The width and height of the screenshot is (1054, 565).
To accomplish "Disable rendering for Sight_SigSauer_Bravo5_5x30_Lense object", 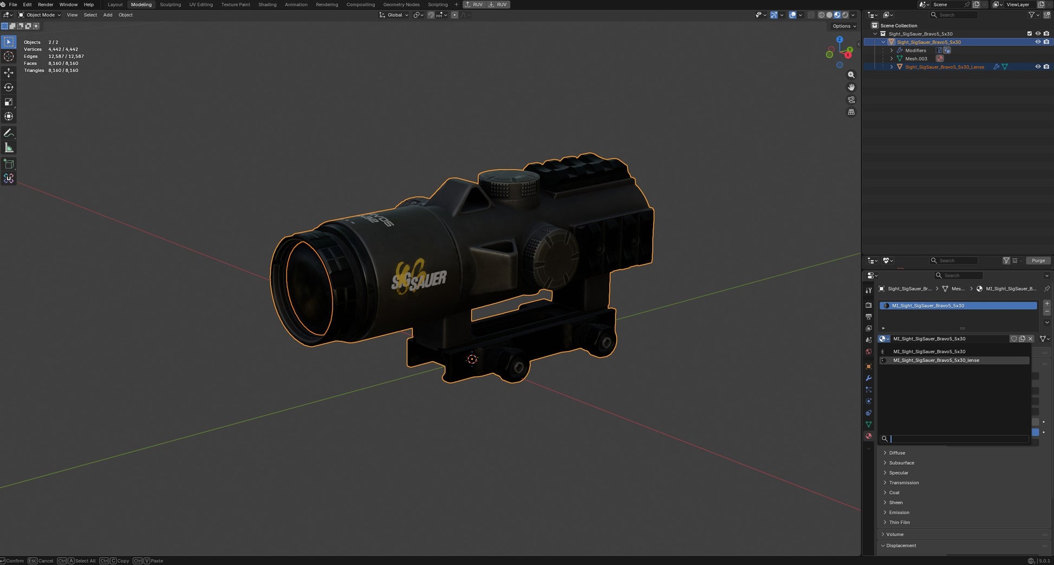I will click(1046, 67).
